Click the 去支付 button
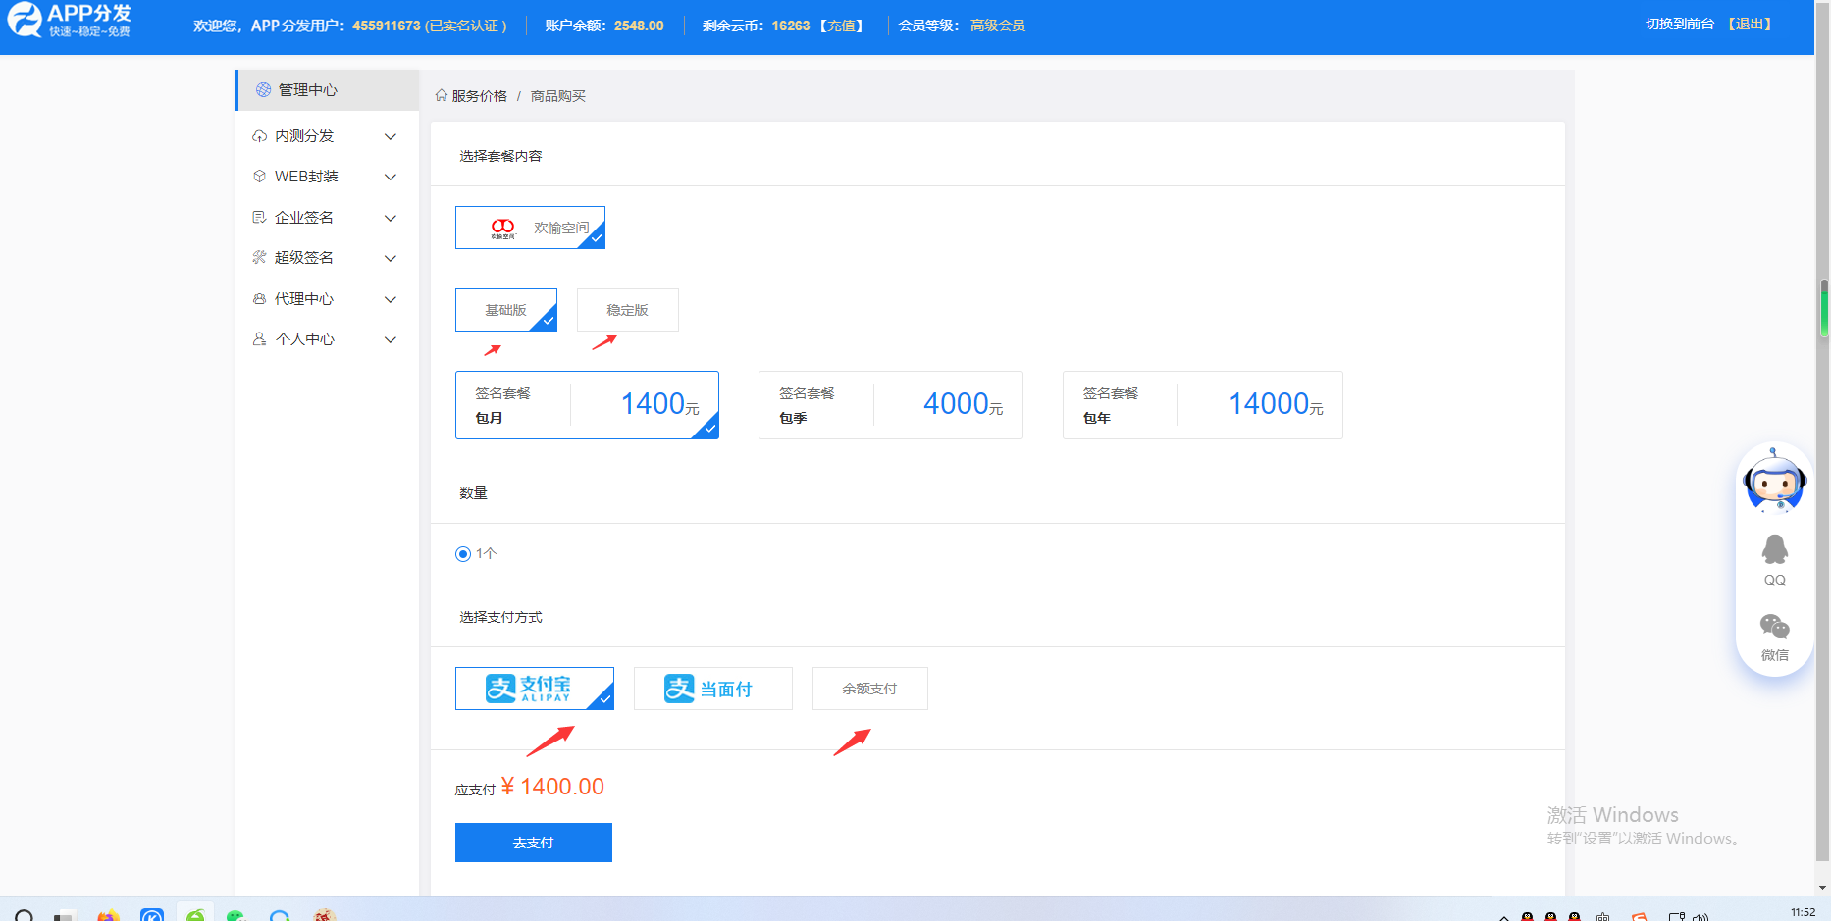Viewport: 1831px width, 921px height. point(533,843)
